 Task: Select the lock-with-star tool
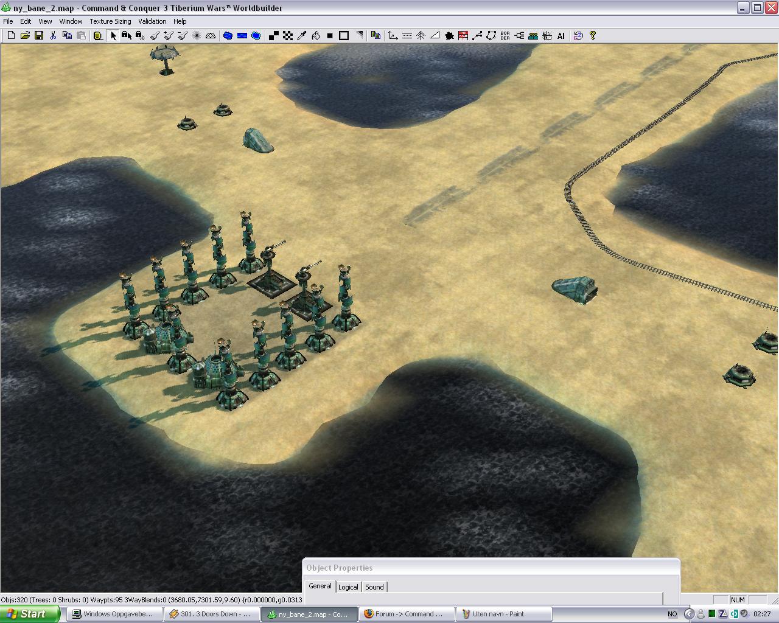(141, 36)
